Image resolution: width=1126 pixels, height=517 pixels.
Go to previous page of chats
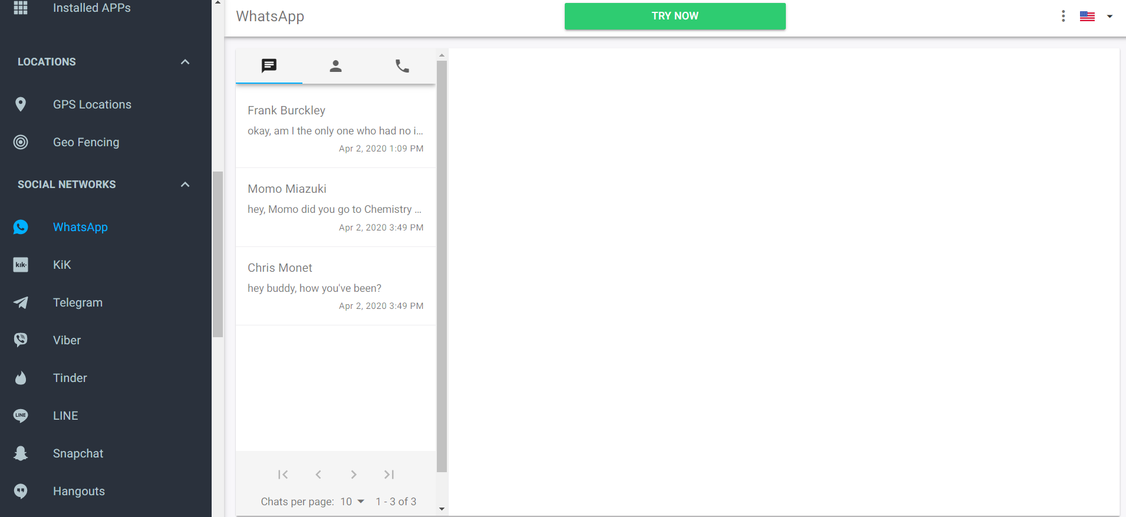318,475
